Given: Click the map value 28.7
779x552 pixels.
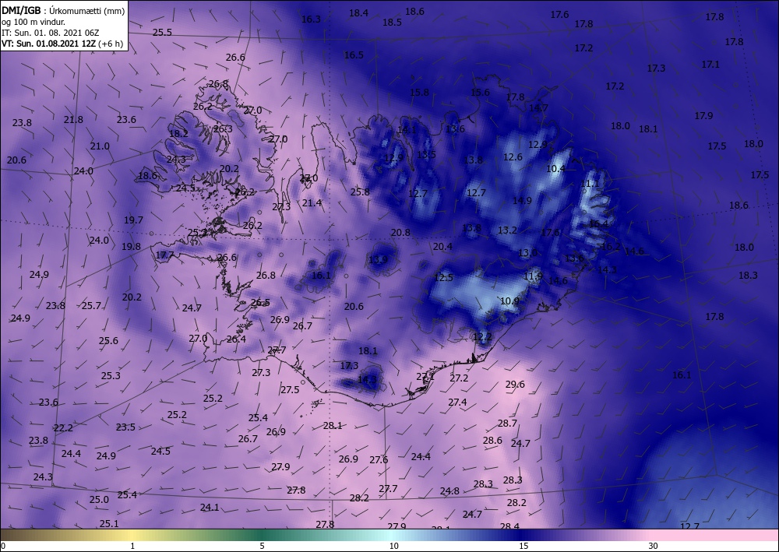Looking at the screenshot, I should (x=507, y=424).
